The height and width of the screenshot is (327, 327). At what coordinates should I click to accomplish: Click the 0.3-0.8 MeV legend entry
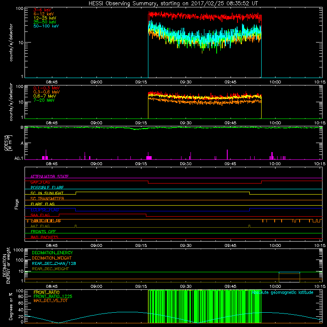click(x=47, y=92)
